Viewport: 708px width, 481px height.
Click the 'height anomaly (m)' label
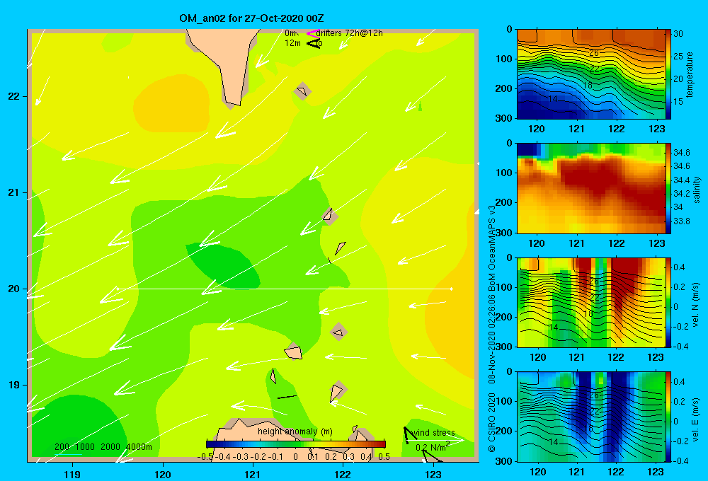coord(295,431)
